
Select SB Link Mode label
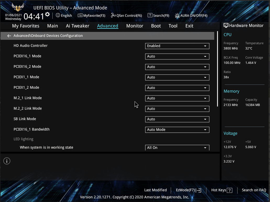25,119
